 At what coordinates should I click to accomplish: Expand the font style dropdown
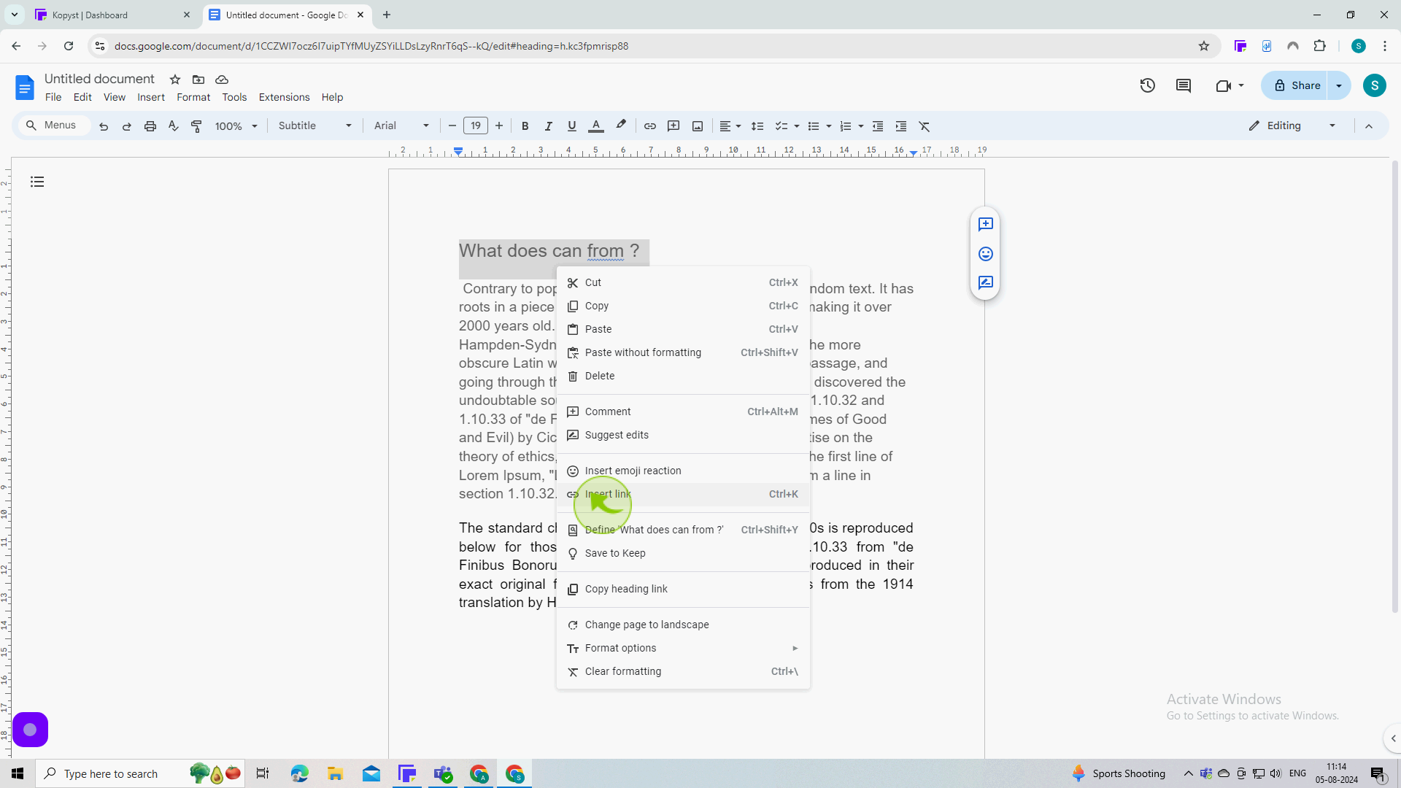(428, 126)
